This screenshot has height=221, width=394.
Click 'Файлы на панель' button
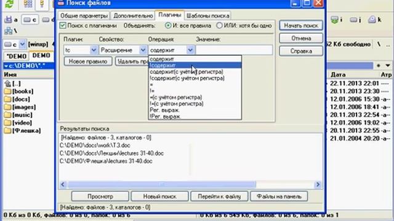pyautogui.click(x=279, y=196)
